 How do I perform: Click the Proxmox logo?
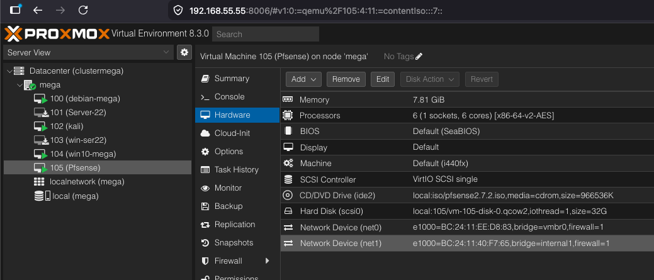click(57, 34)
